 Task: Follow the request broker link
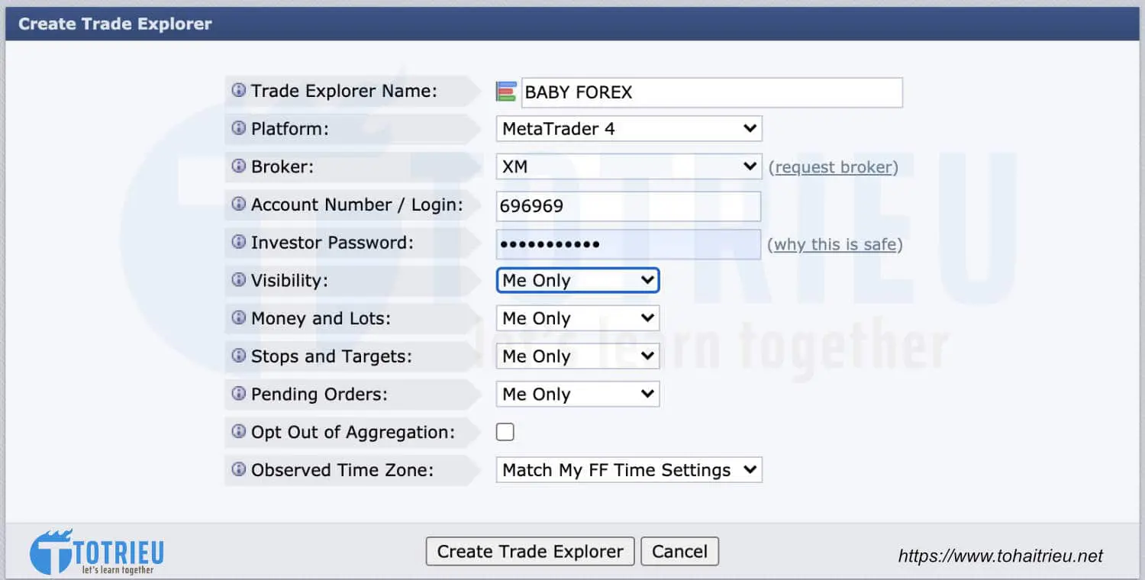coord(834,167)
